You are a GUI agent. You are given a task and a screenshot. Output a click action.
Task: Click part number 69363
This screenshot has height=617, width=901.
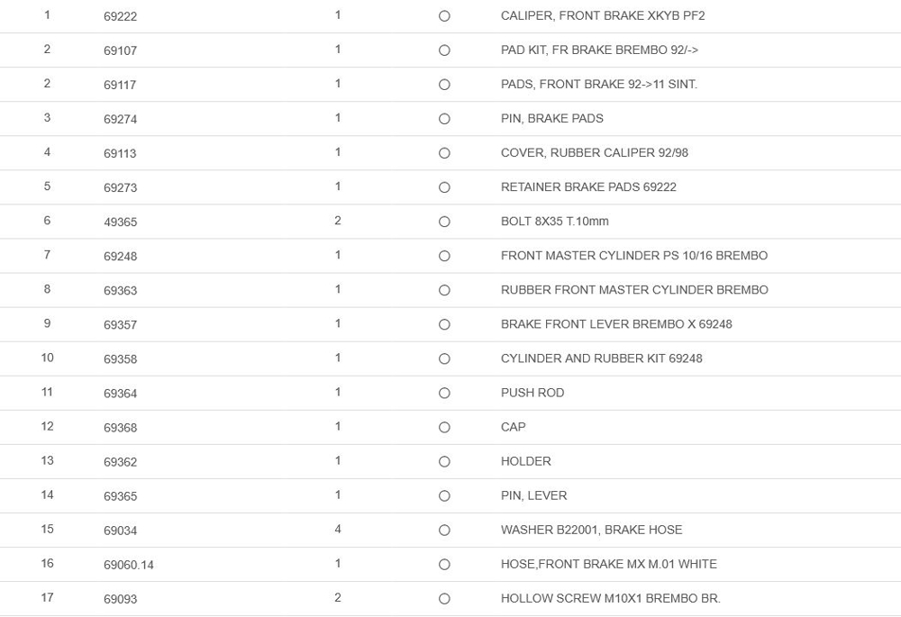120,290
